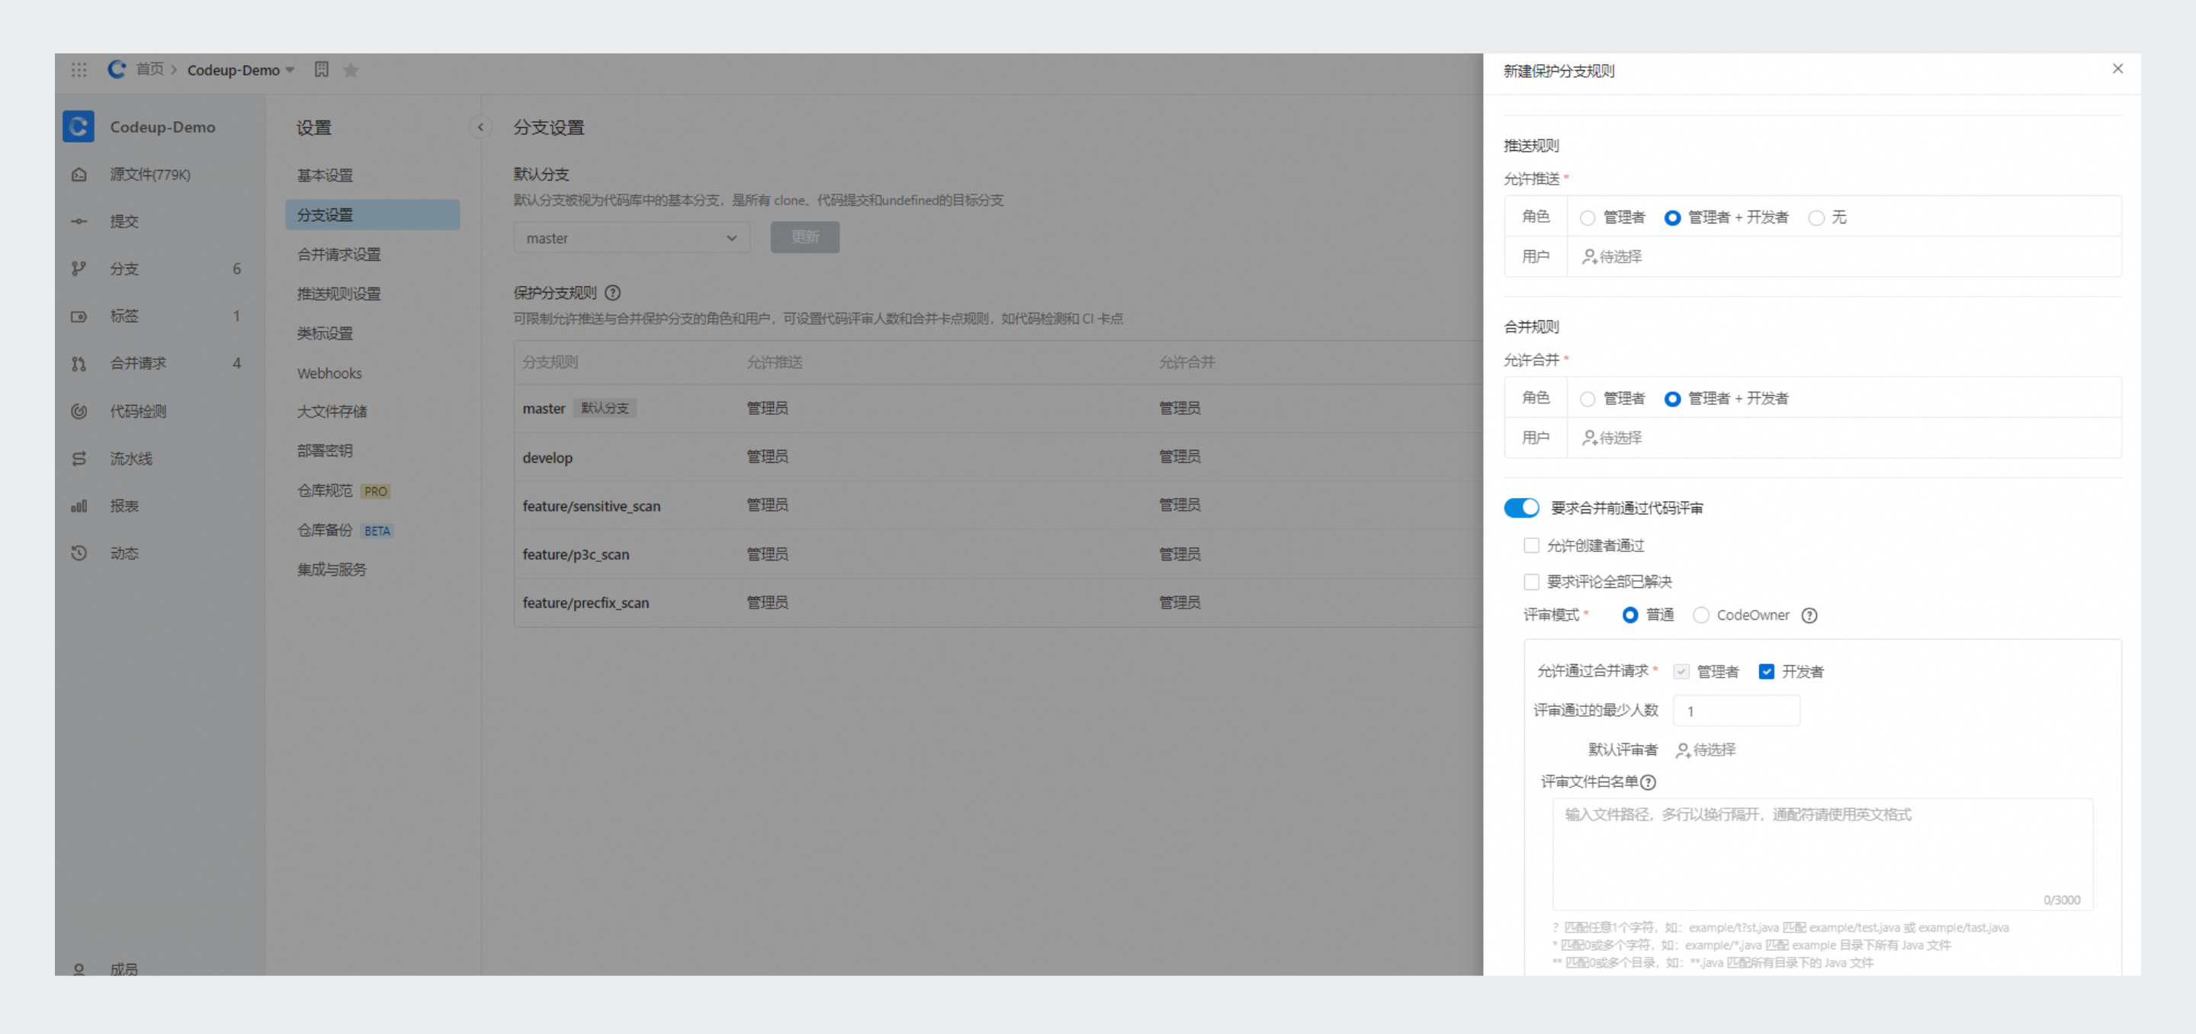
Task: Star the Codeup-Demo repository
Action: pos(351,70)
